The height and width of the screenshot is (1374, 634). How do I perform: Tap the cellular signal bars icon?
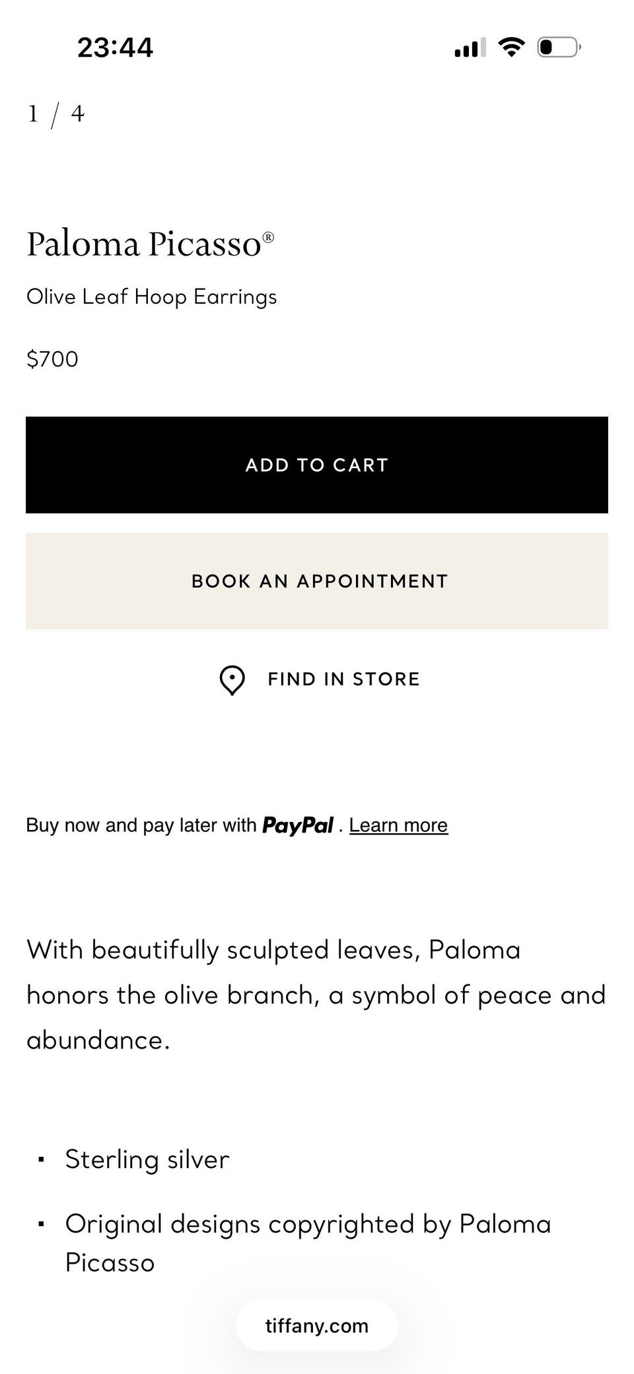[x=470, y=48]
